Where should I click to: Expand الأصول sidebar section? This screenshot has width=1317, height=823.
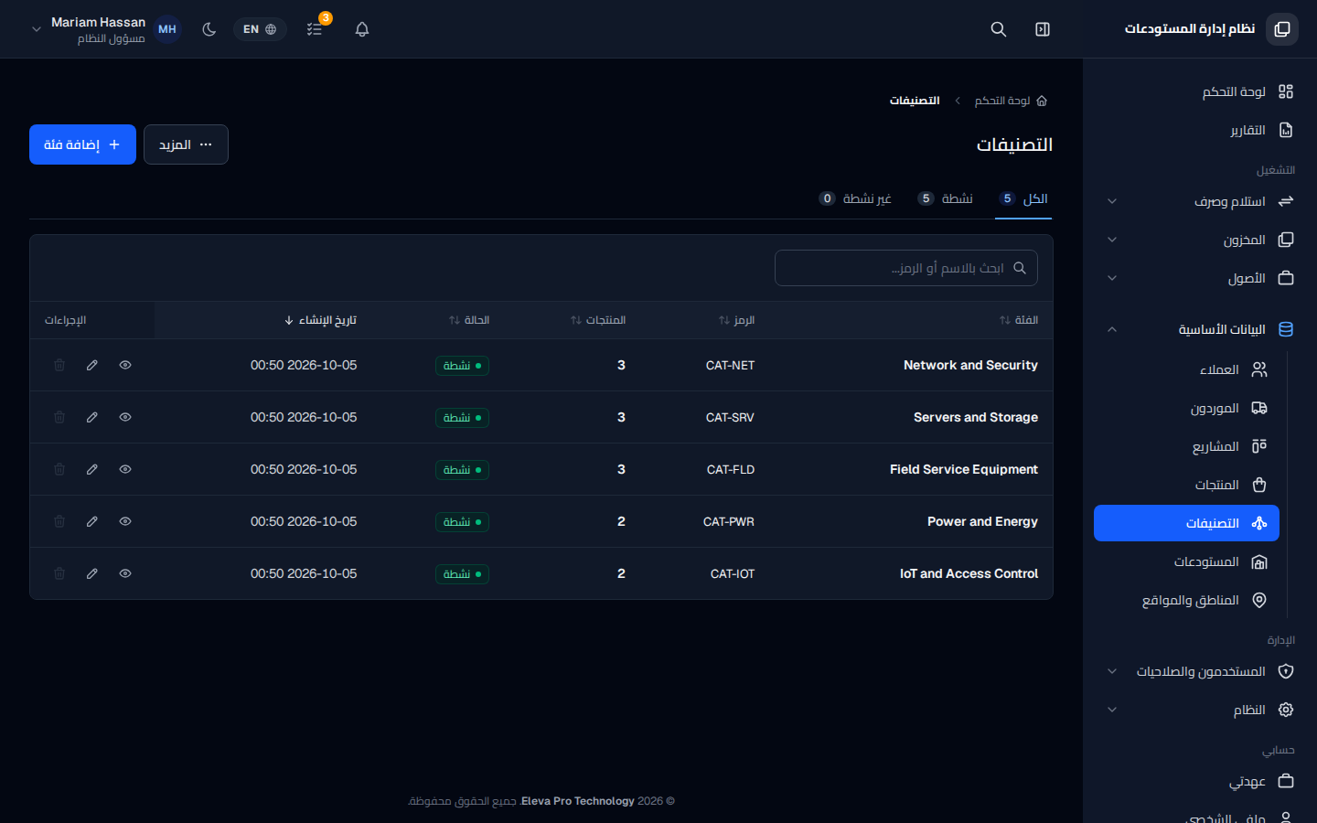[x=1200, y=278]
